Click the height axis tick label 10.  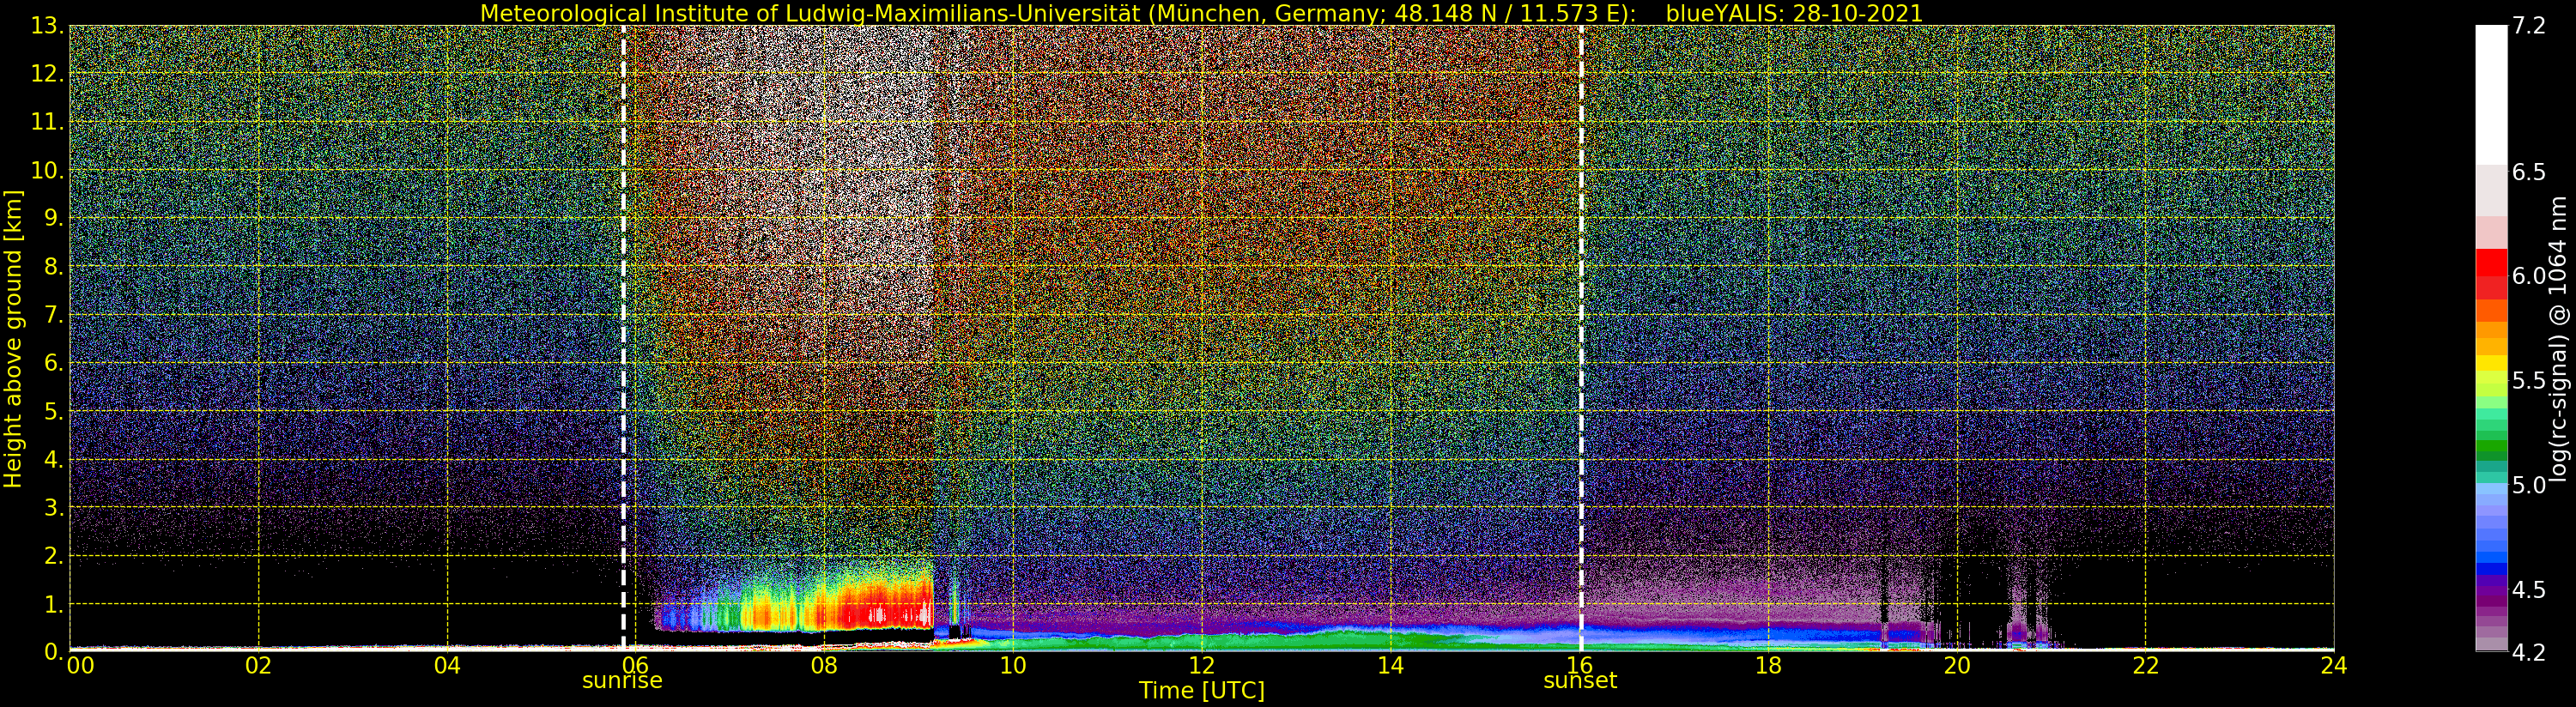click(x=48, y=170)
